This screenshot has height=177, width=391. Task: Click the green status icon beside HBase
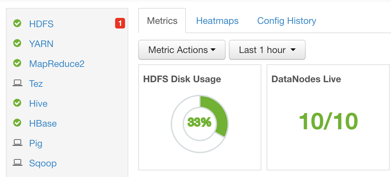17,123
